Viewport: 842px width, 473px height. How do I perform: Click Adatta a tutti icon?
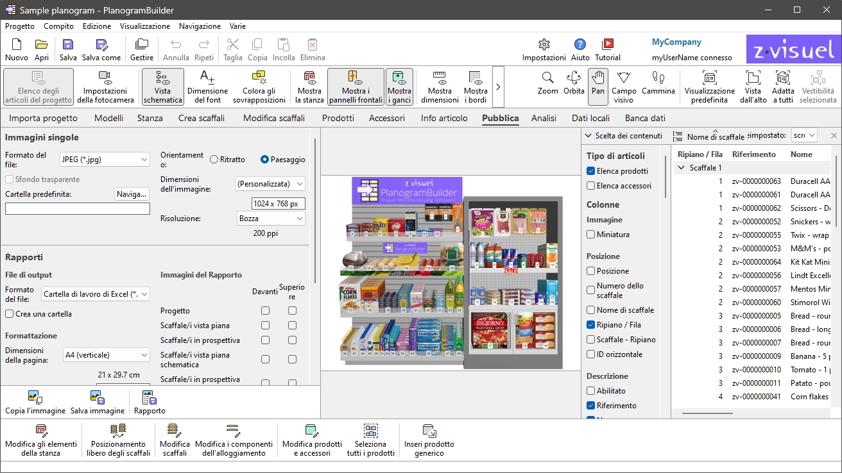tap(783, 87)
